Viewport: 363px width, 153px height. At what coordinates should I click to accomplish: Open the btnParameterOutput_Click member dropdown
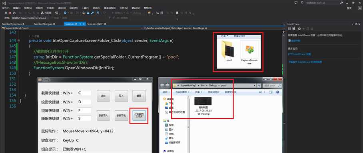(x=214, y=28)
